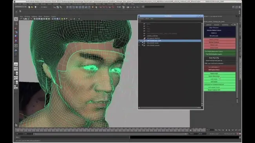Image resolution: width=255 pixels, height=143 pixels.
Task: Click dark red MRCapture Maya button
Action: (214, 70)
